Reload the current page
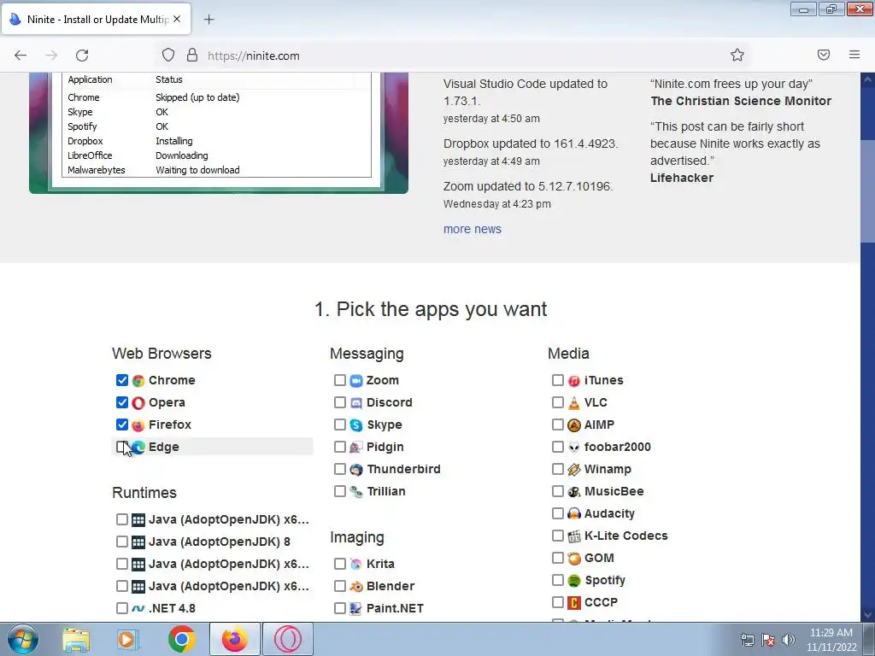 (82, 56)
